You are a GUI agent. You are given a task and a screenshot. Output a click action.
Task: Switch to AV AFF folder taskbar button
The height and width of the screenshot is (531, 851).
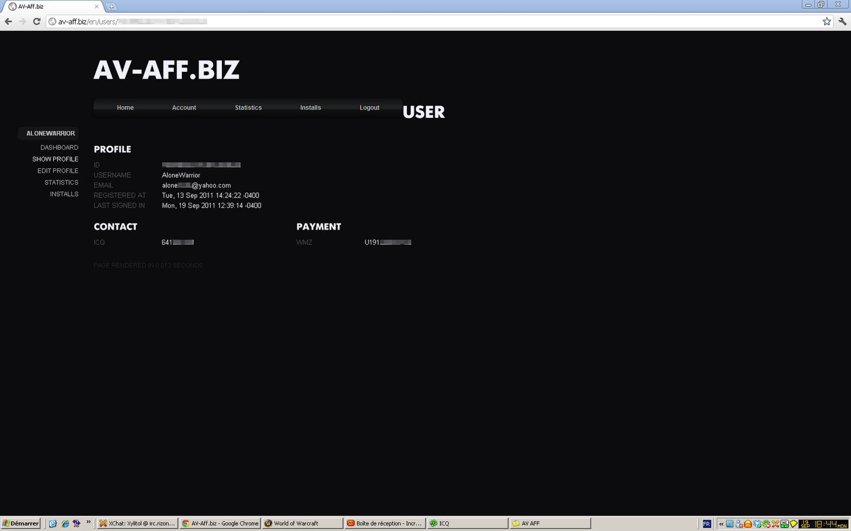[550, 524]
